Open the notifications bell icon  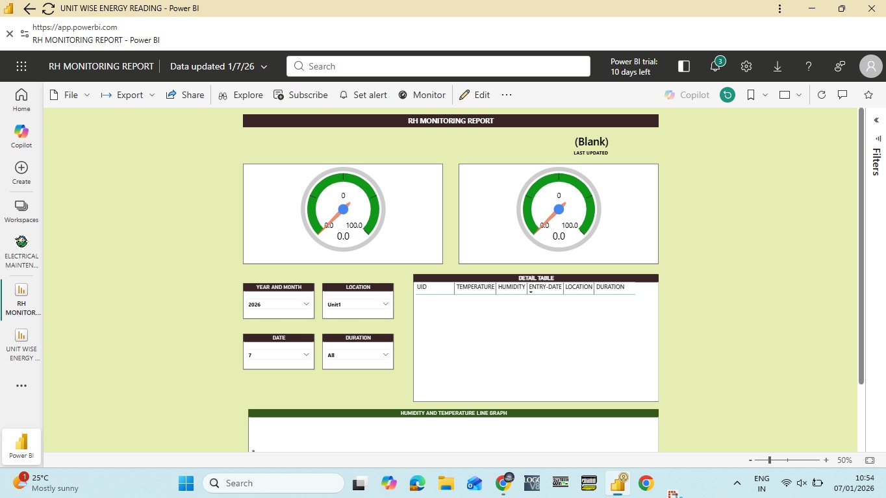click(x=716, y=66)
